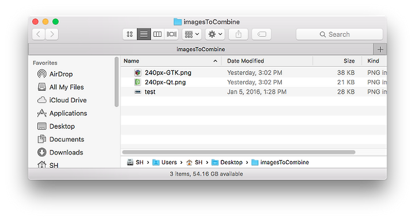Image resolution: width=415 pixels, height=220 pixels.
Task: Click Desktop in the path bar
Action: (227, 162)
